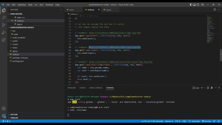Open the Edit menu
This screenshot has height=125, width=222.
point(14,5)
